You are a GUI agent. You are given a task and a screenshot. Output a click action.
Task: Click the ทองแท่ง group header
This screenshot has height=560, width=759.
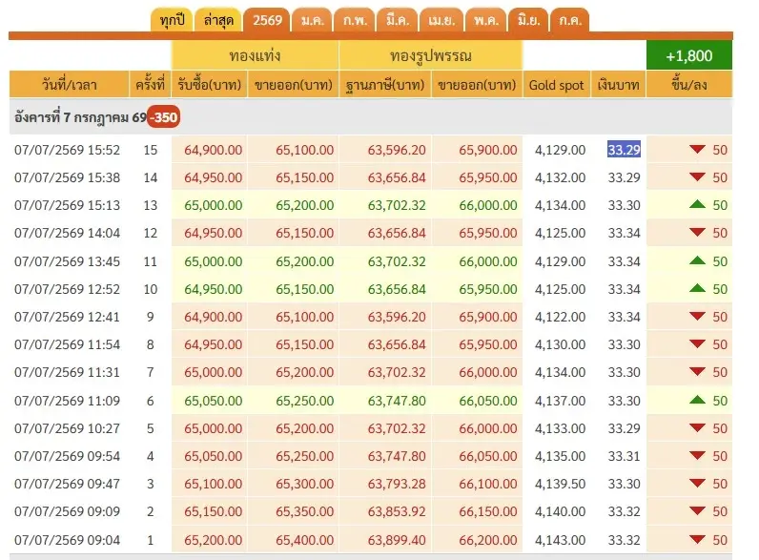point(255,55)
